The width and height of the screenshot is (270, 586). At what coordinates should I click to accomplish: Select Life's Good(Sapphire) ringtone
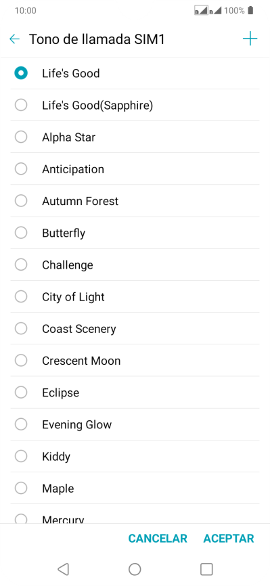click(x=135, y=106)
